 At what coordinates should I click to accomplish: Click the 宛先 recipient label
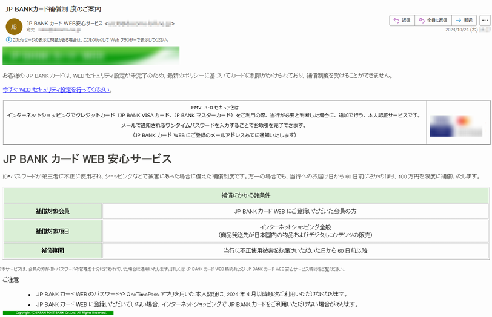30,30
